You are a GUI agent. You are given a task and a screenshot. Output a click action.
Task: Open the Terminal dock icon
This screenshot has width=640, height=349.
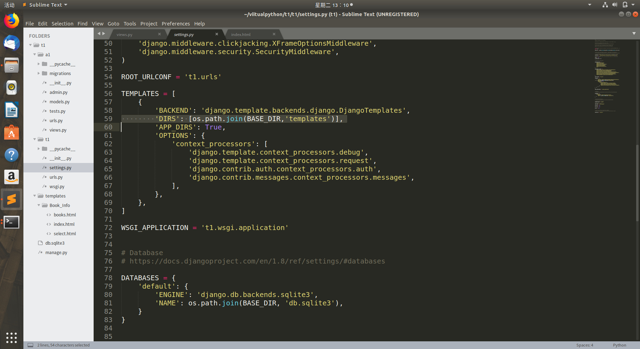click(12, 222)
